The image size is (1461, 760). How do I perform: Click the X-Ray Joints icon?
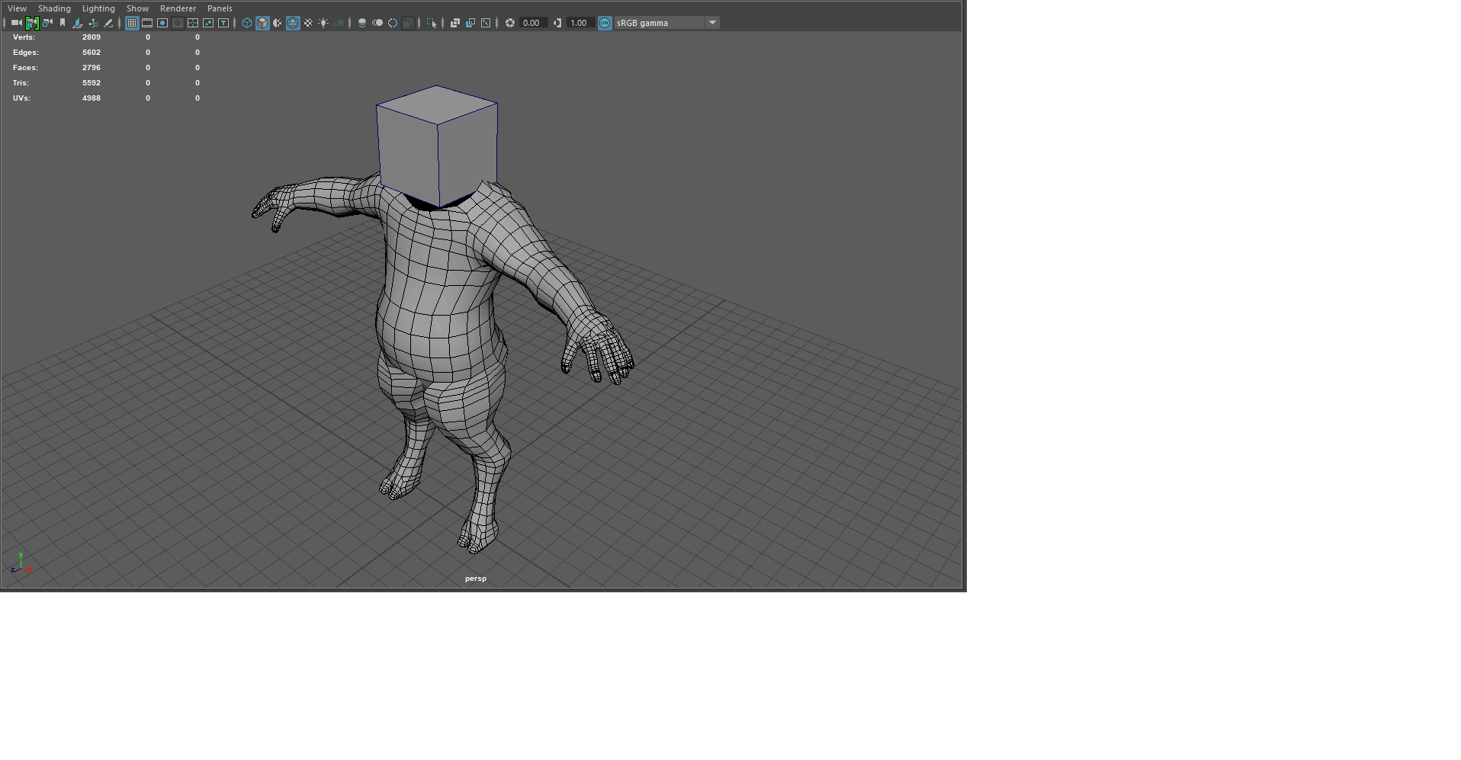click(486, 23)
